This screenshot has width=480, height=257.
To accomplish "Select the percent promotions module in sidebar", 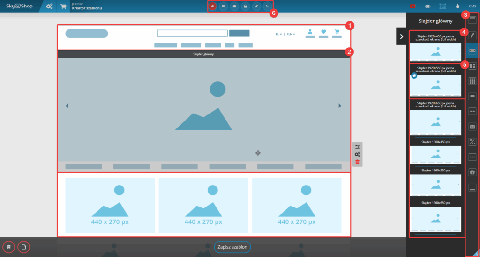I will (x=472, y=142).
